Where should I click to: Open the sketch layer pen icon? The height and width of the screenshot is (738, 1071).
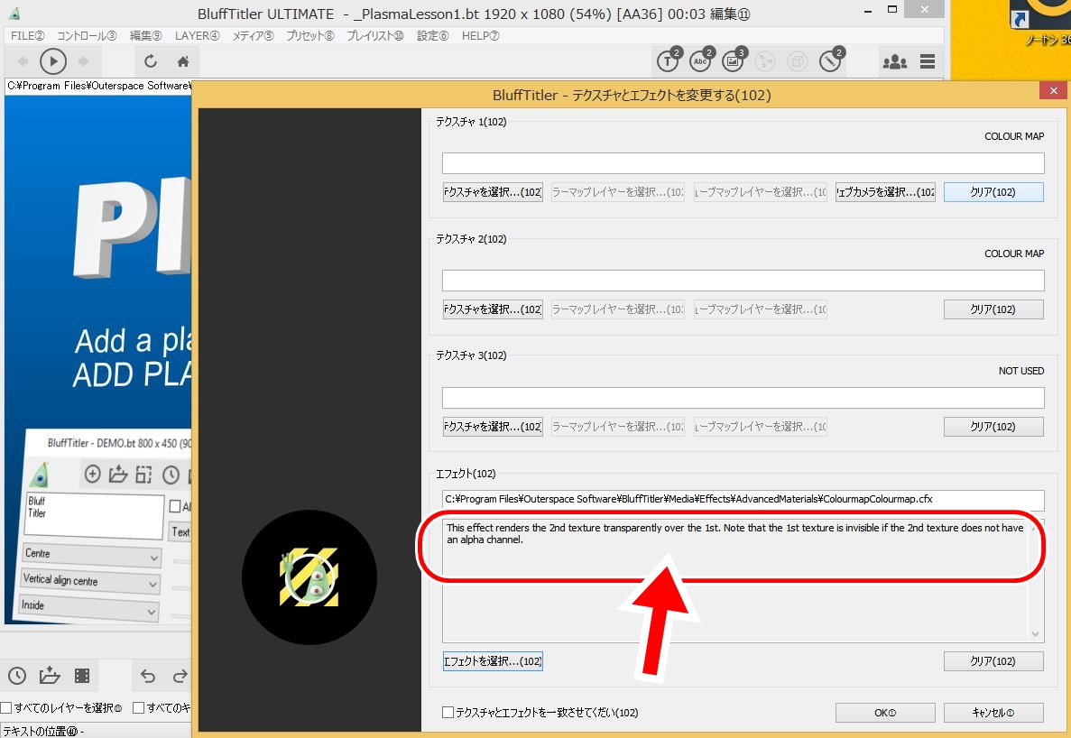[x=831, y=60]
